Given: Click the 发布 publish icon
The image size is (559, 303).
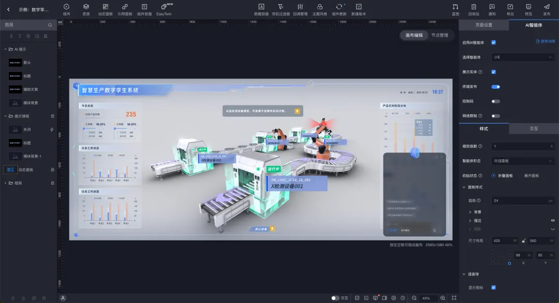Looking at the screenshot, I should (x=547, y=9).
